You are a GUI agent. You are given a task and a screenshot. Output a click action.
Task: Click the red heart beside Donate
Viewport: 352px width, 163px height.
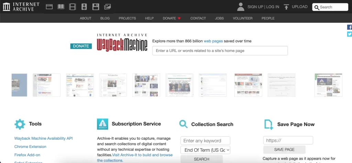point(179,18)
